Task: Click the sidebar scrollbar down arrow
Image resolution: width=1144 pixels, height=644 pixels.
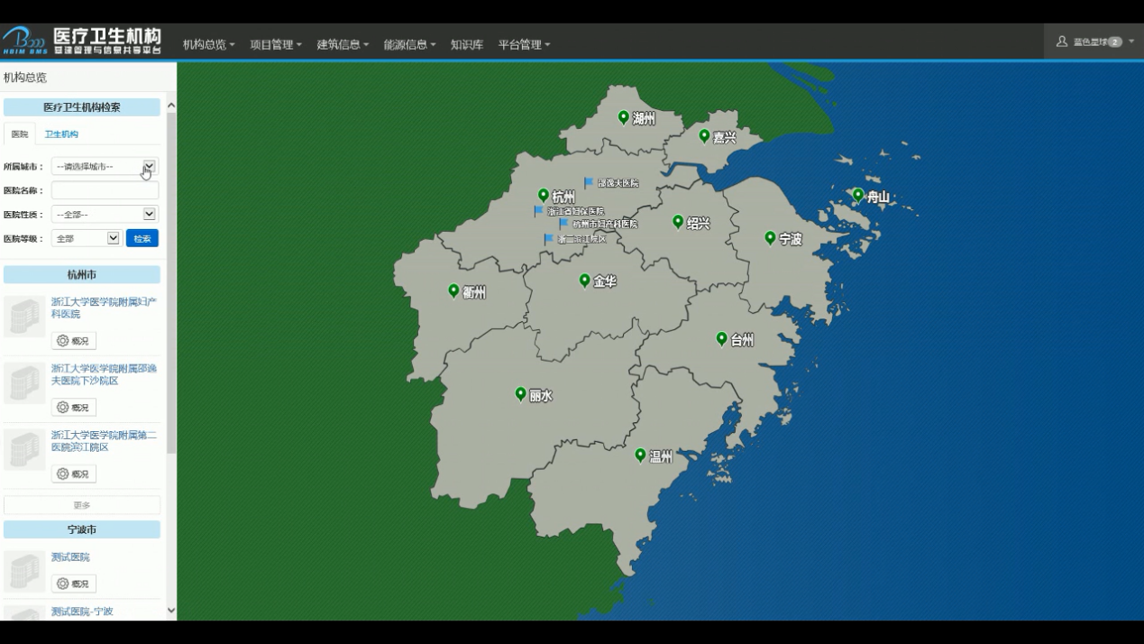Action: pyautogui.click(x=171, y=611)
